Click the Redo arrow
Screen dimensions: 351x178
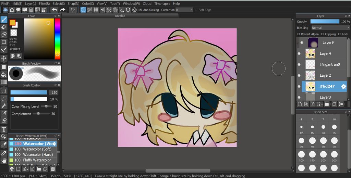63,10
